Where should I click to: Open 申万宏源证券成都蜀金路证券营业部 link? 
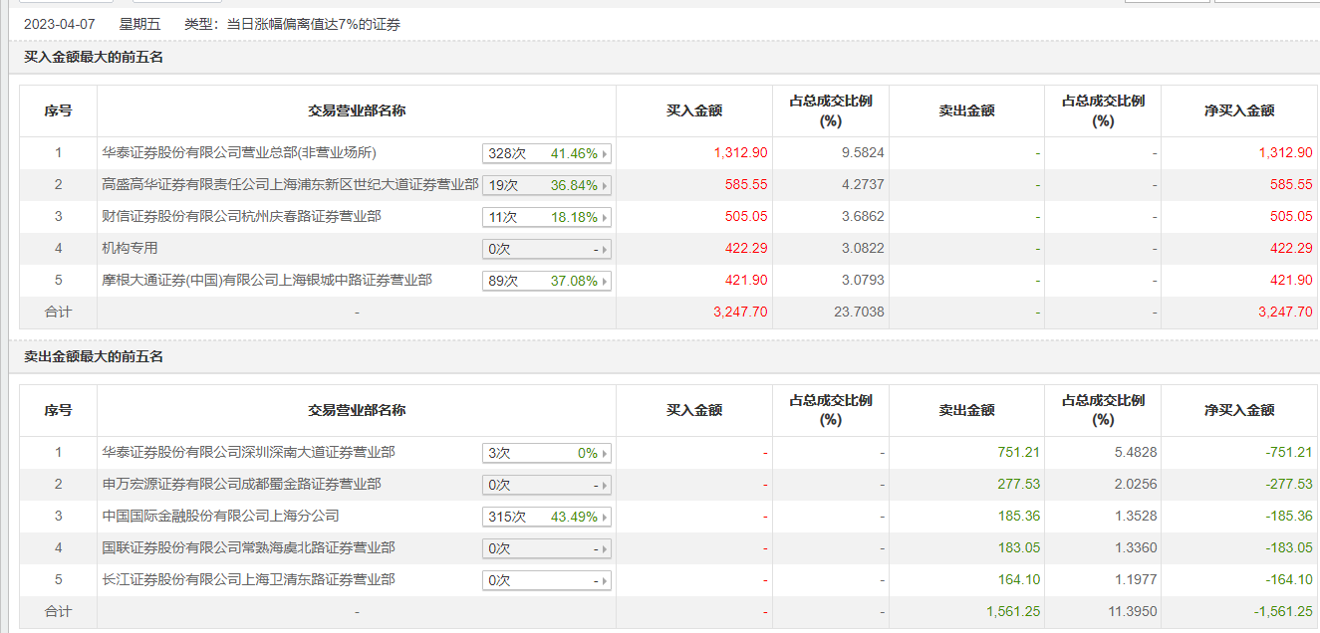241,484
